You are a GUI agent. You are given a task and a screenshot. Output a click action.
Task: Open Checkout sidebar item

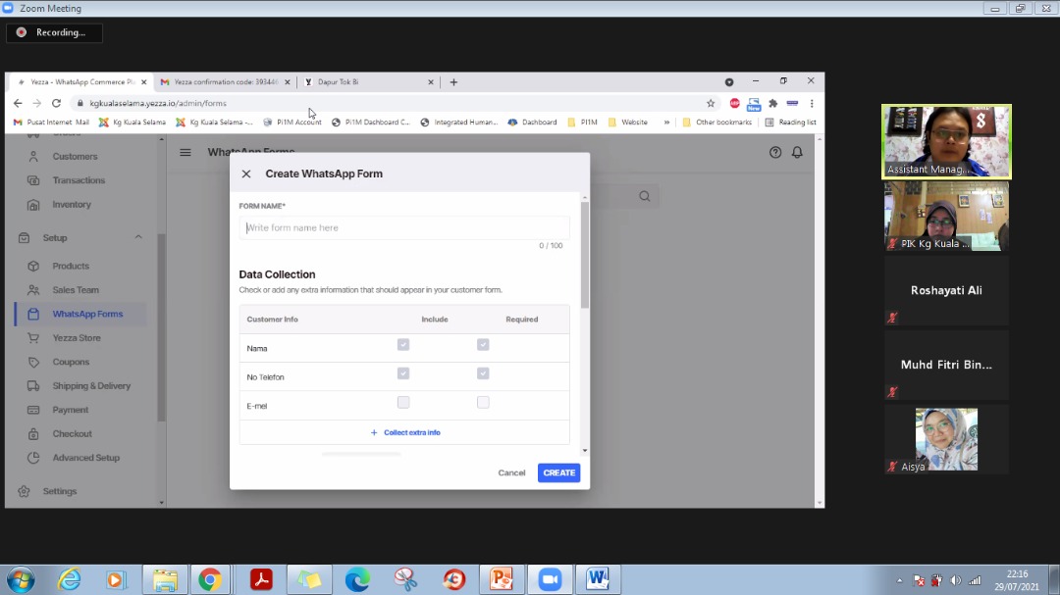(x=73, y=433)
